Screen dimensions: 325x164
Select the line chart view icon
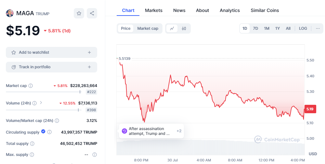pos(172,28)
